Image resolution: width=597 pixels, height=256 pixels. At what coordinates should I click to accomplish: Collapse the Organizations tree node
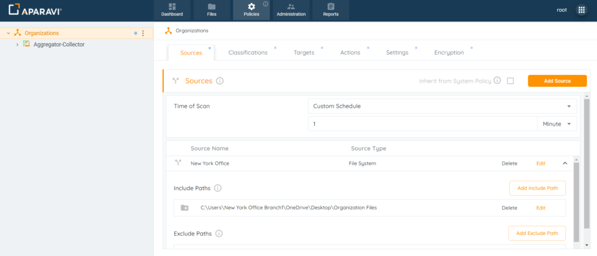click(x=8, y=33)
